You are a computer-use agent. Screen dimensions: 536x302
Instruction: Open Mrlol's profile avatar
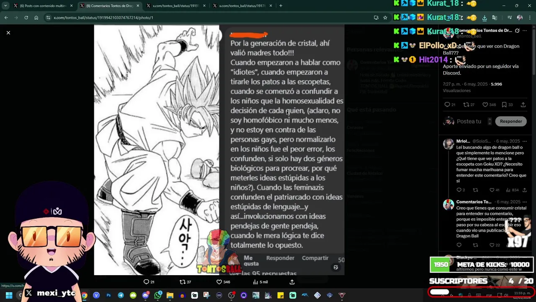pyautogui.click(x=448, y=144)
